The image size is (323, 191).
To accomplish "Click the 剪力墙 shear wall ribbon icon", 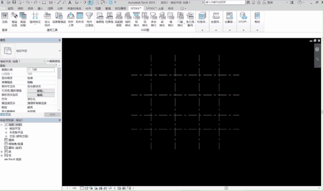I will (190, 16).
